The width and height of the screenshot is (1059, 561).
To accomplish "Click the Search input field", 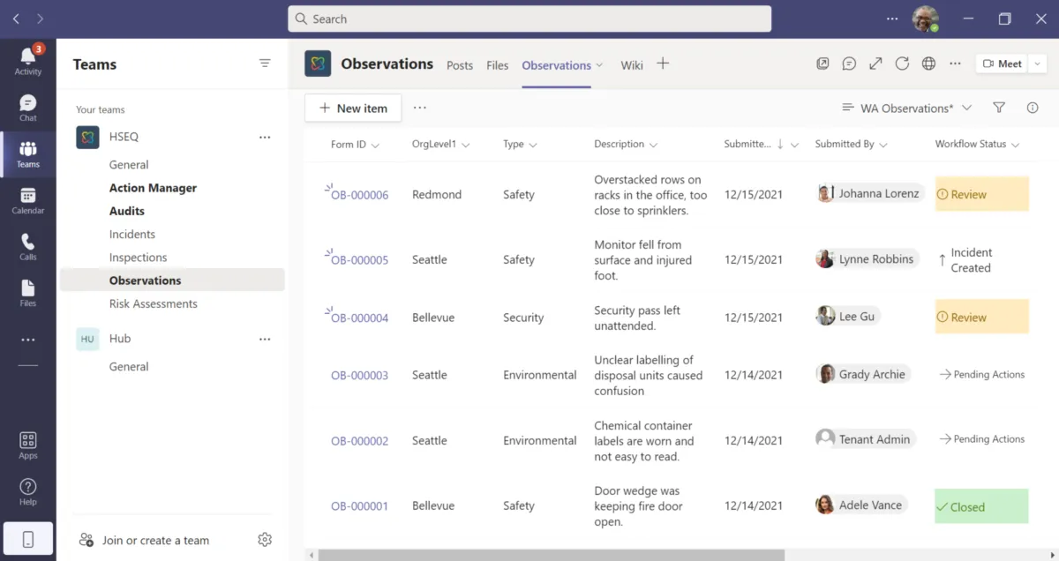I will tap(529, 19).
